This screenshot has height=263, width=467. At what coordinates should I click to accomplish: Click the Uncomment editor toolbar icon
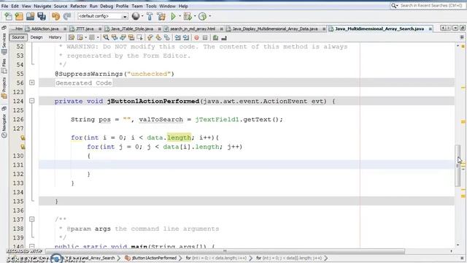(x=224, y=37)
